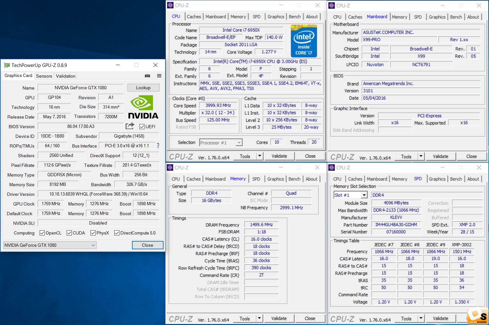Viewport: 489px width, 325px height.
Task: Click Validate in the Memory window
Action: pos(279,318)
